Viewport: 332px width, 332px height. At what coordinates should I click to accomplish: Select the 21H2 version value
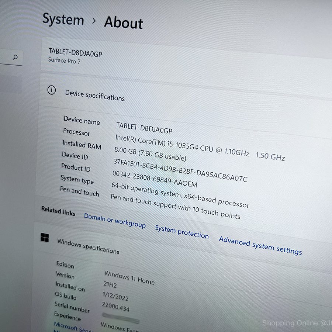click(110, 284)
